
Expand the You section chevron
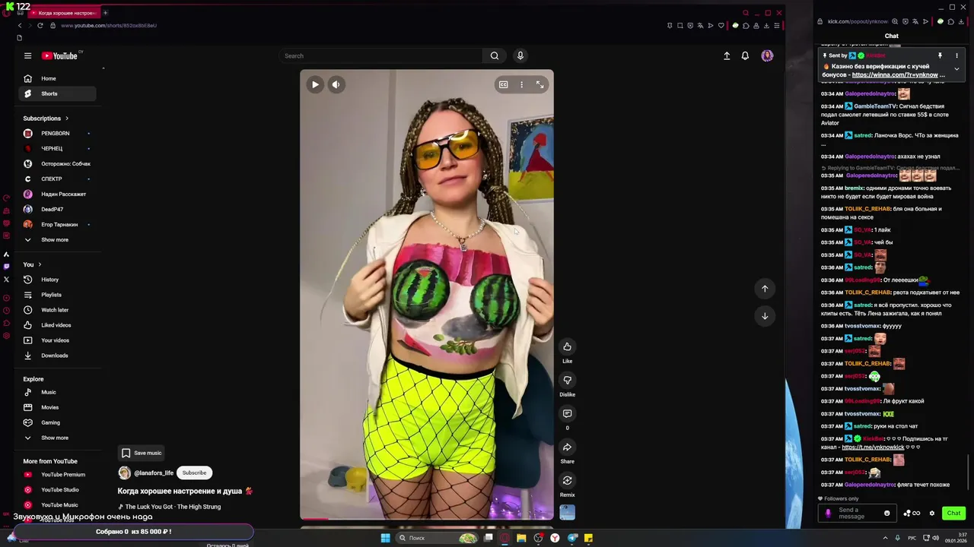click(x=40, y=264)
